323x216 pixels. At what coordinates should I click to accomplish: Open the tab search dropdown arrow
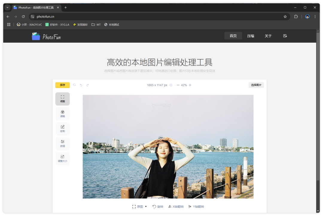tap(7, 7)
